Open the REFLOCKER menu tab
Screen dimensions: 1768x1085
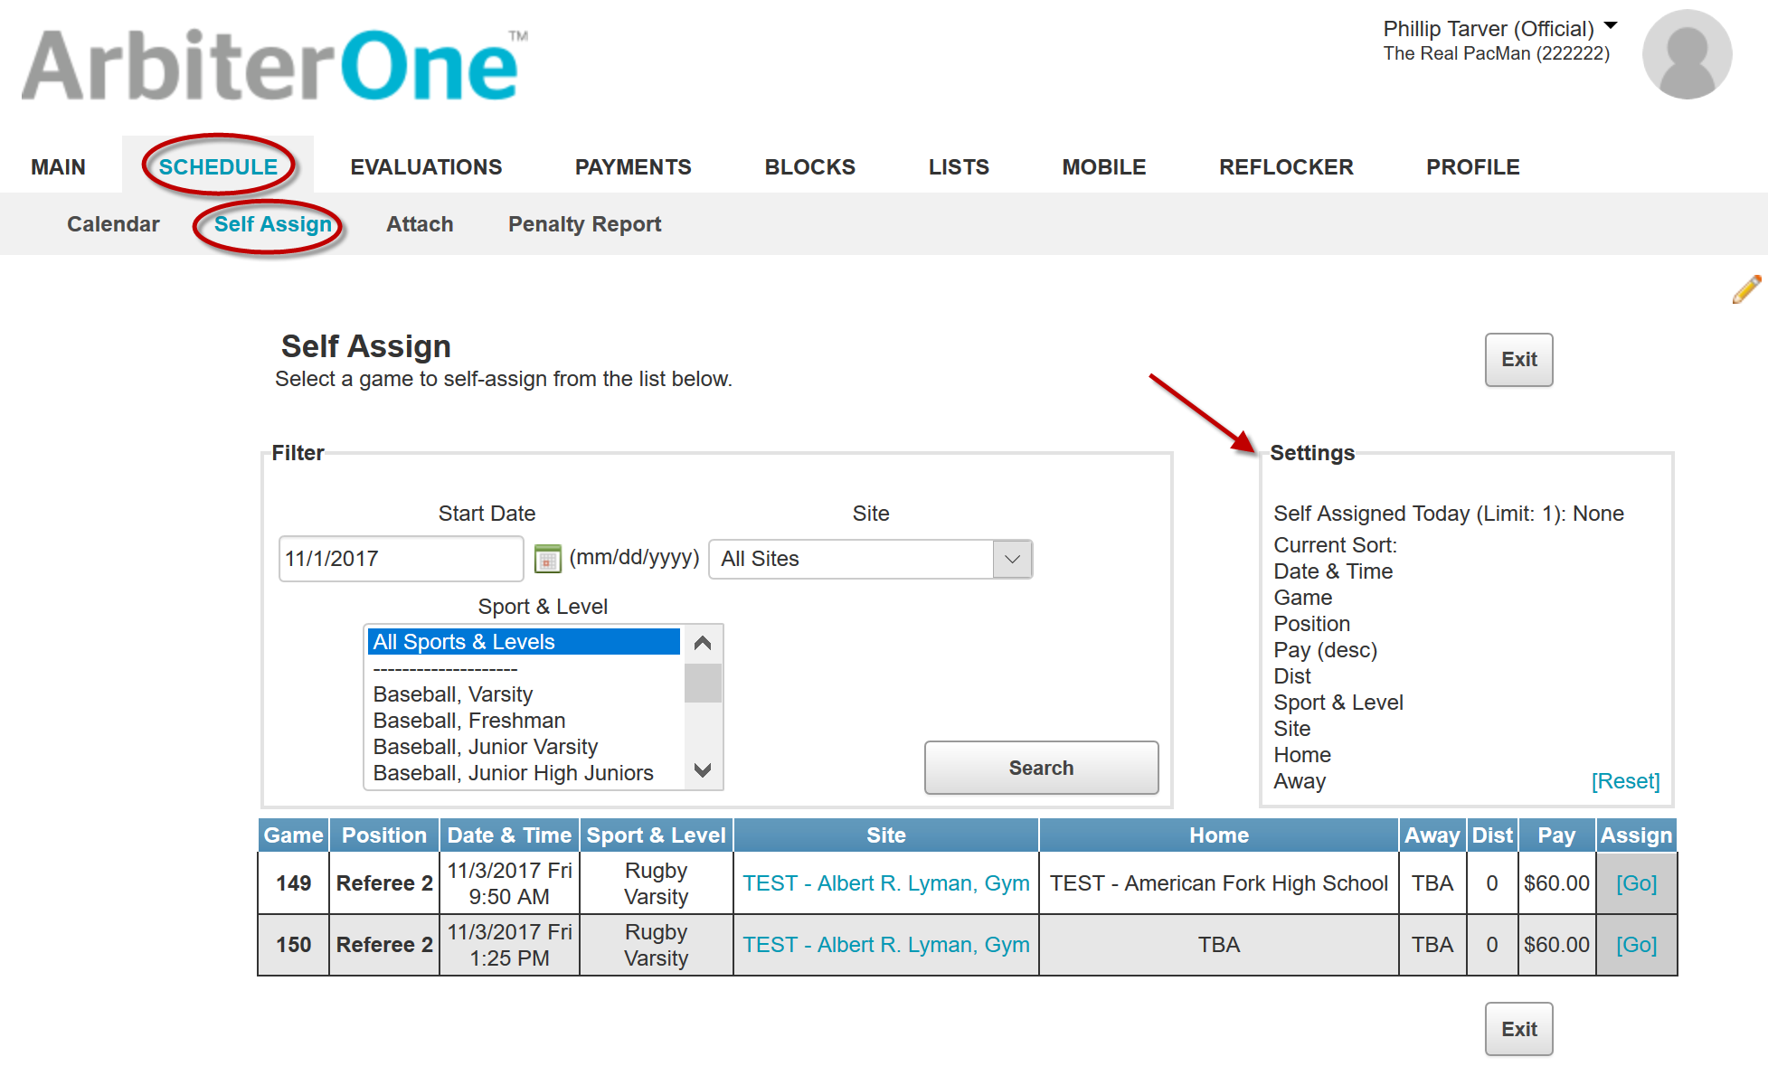point(1286,167)
